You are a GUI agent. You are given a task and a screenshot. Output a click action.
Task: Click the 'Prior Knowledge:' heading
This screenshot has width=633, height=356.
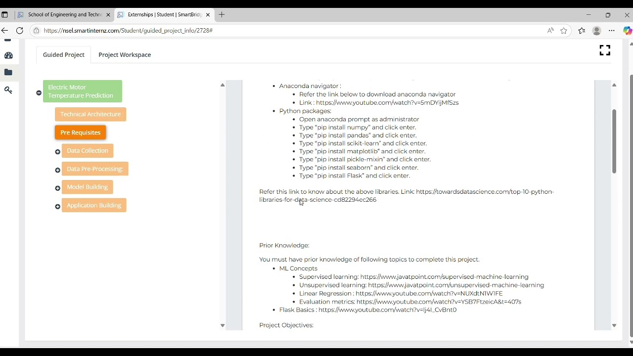pos(284,246)
